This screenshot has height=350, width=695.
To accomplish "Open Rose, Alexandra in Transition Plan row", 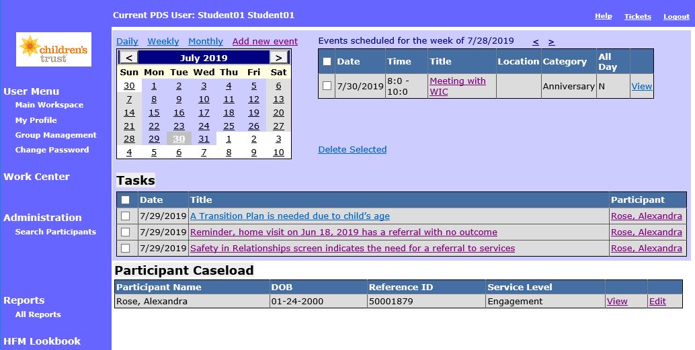I will point(646,216).
